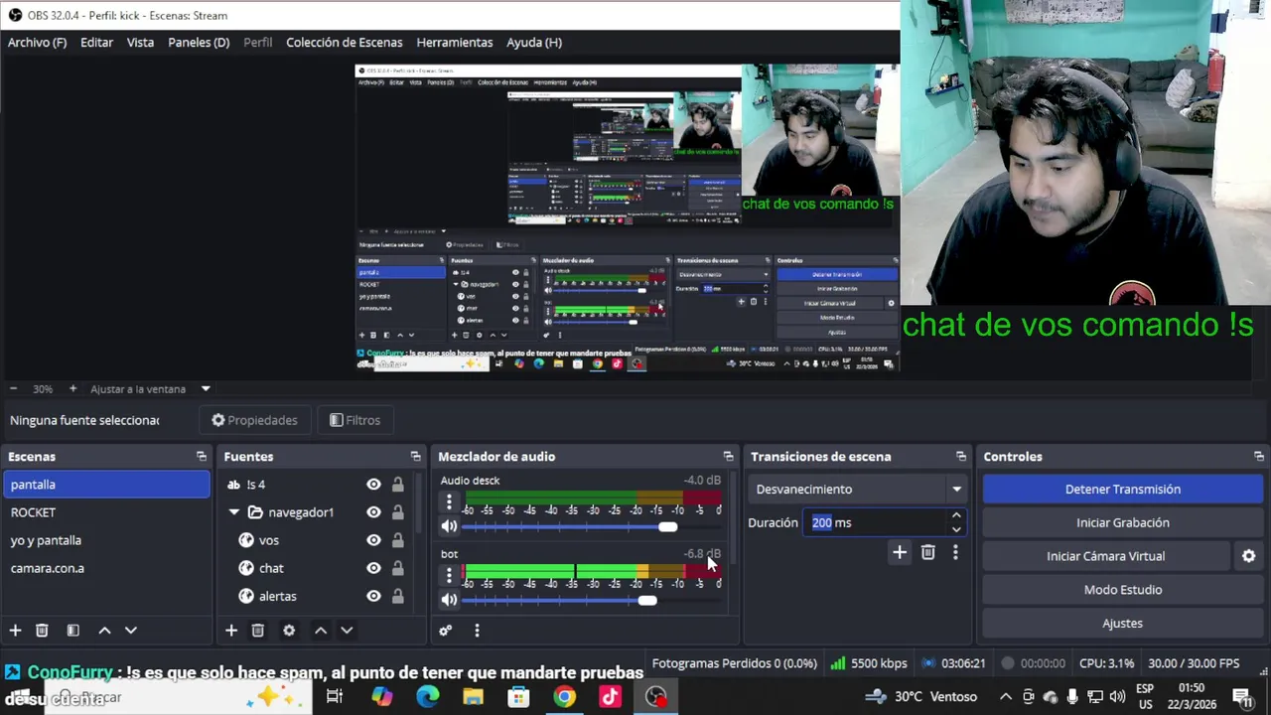Add a scene transition with plus icon

[x=900, y=552]
